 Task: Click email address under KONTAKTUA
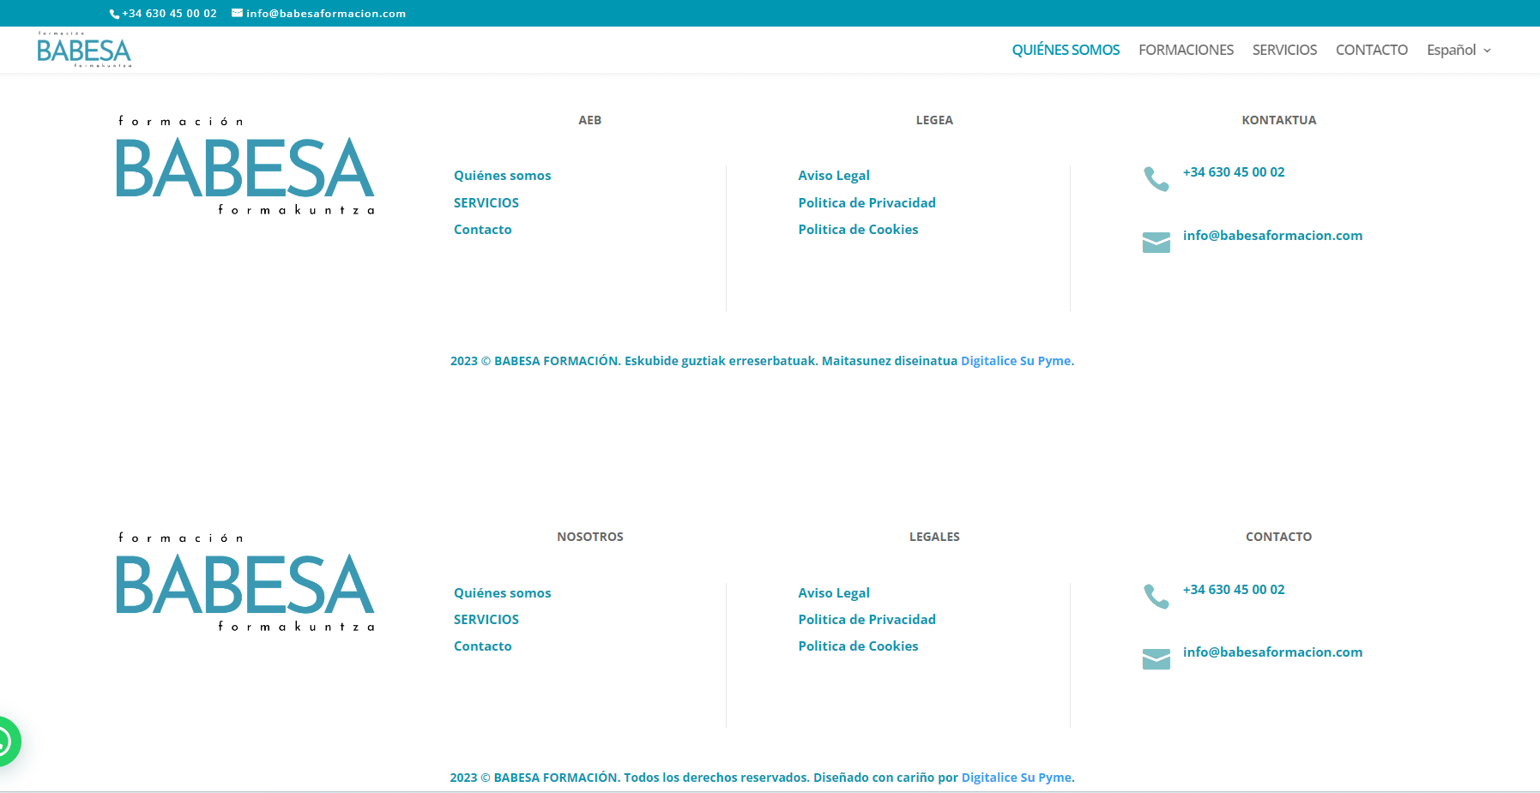coord(1272,236)
